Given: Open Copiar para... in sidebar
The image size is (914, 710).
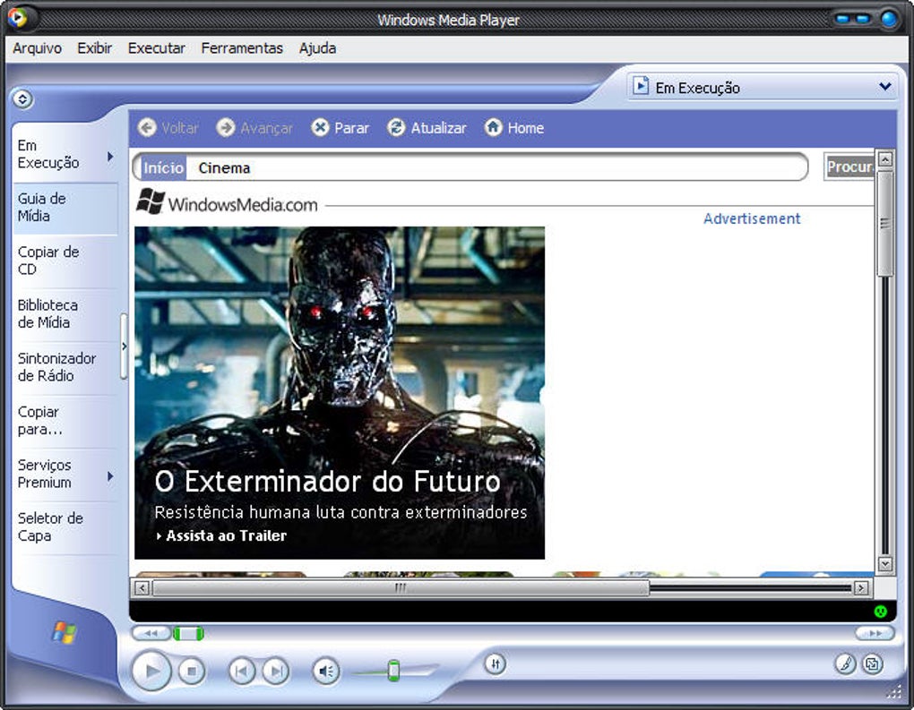Looking at the screenshot, I should click(65, 421).
